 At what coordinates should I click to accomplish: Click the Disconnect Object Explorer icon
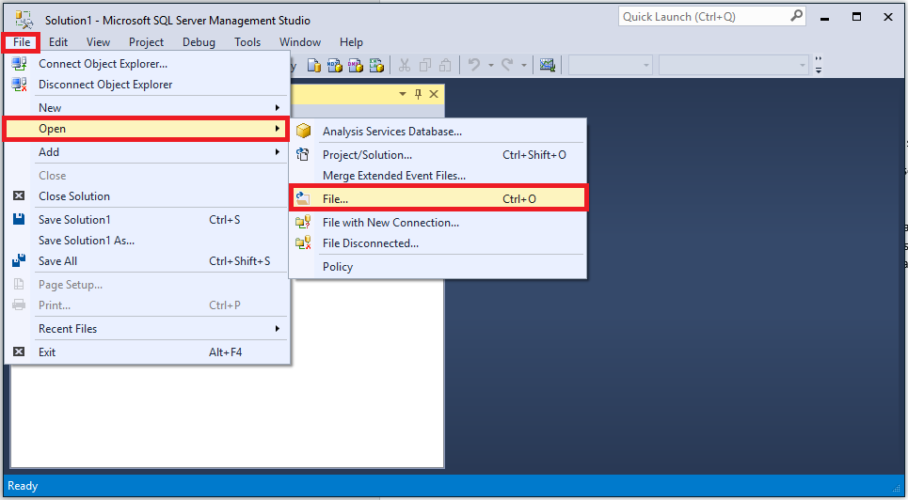[x=19, y=85]
